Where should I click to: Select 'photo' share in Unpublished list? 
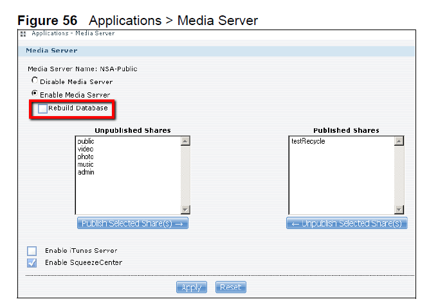(86, 157)
